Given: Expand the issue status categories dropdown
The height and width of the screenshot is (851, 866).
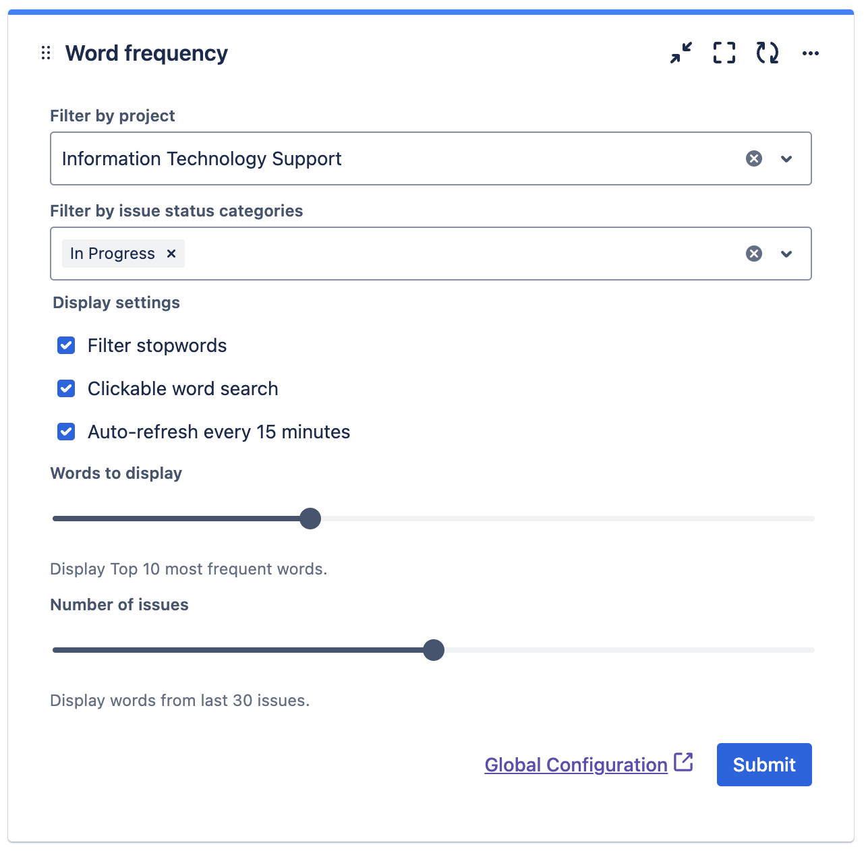Looking at the screenshot, I should click(x=786, y=254).
